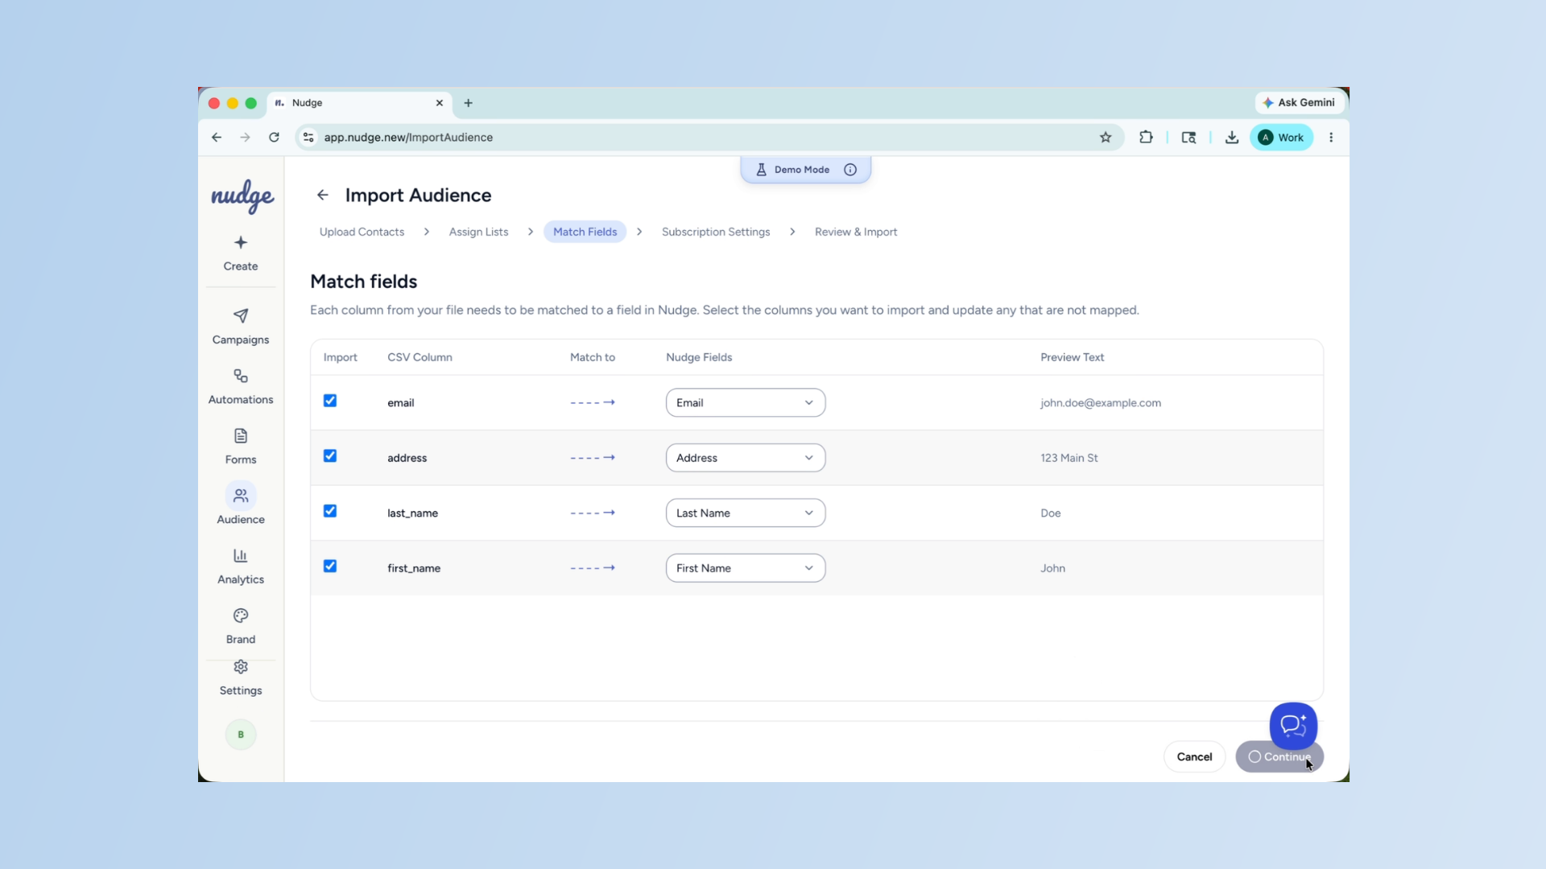This screenshot has width=1546, height=869.
Task: Open browser downloads icon
Action: pos(1232,138)
